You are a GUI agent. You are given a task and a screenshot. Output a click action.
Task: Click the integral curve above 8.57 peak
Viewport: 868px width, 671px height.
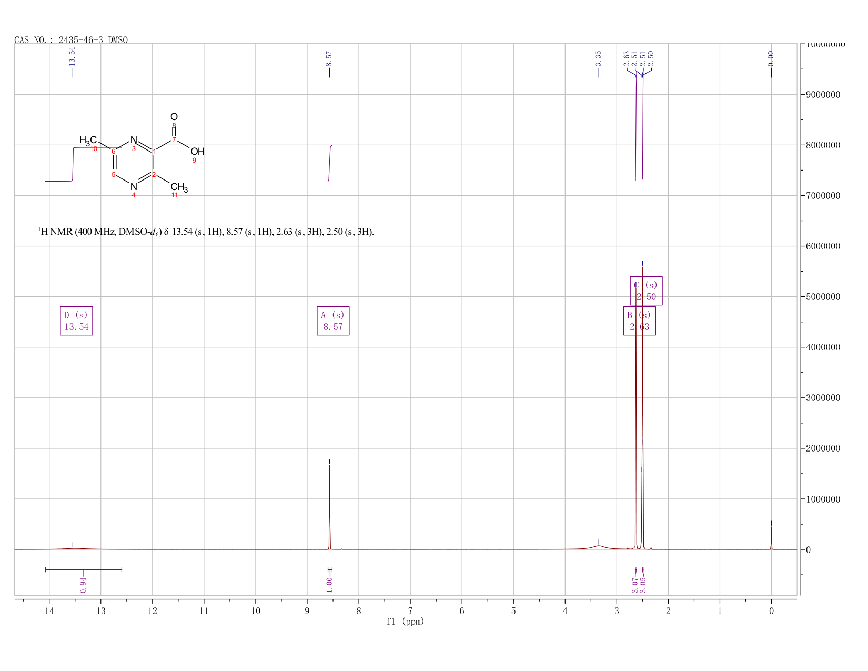pos(330,163)
